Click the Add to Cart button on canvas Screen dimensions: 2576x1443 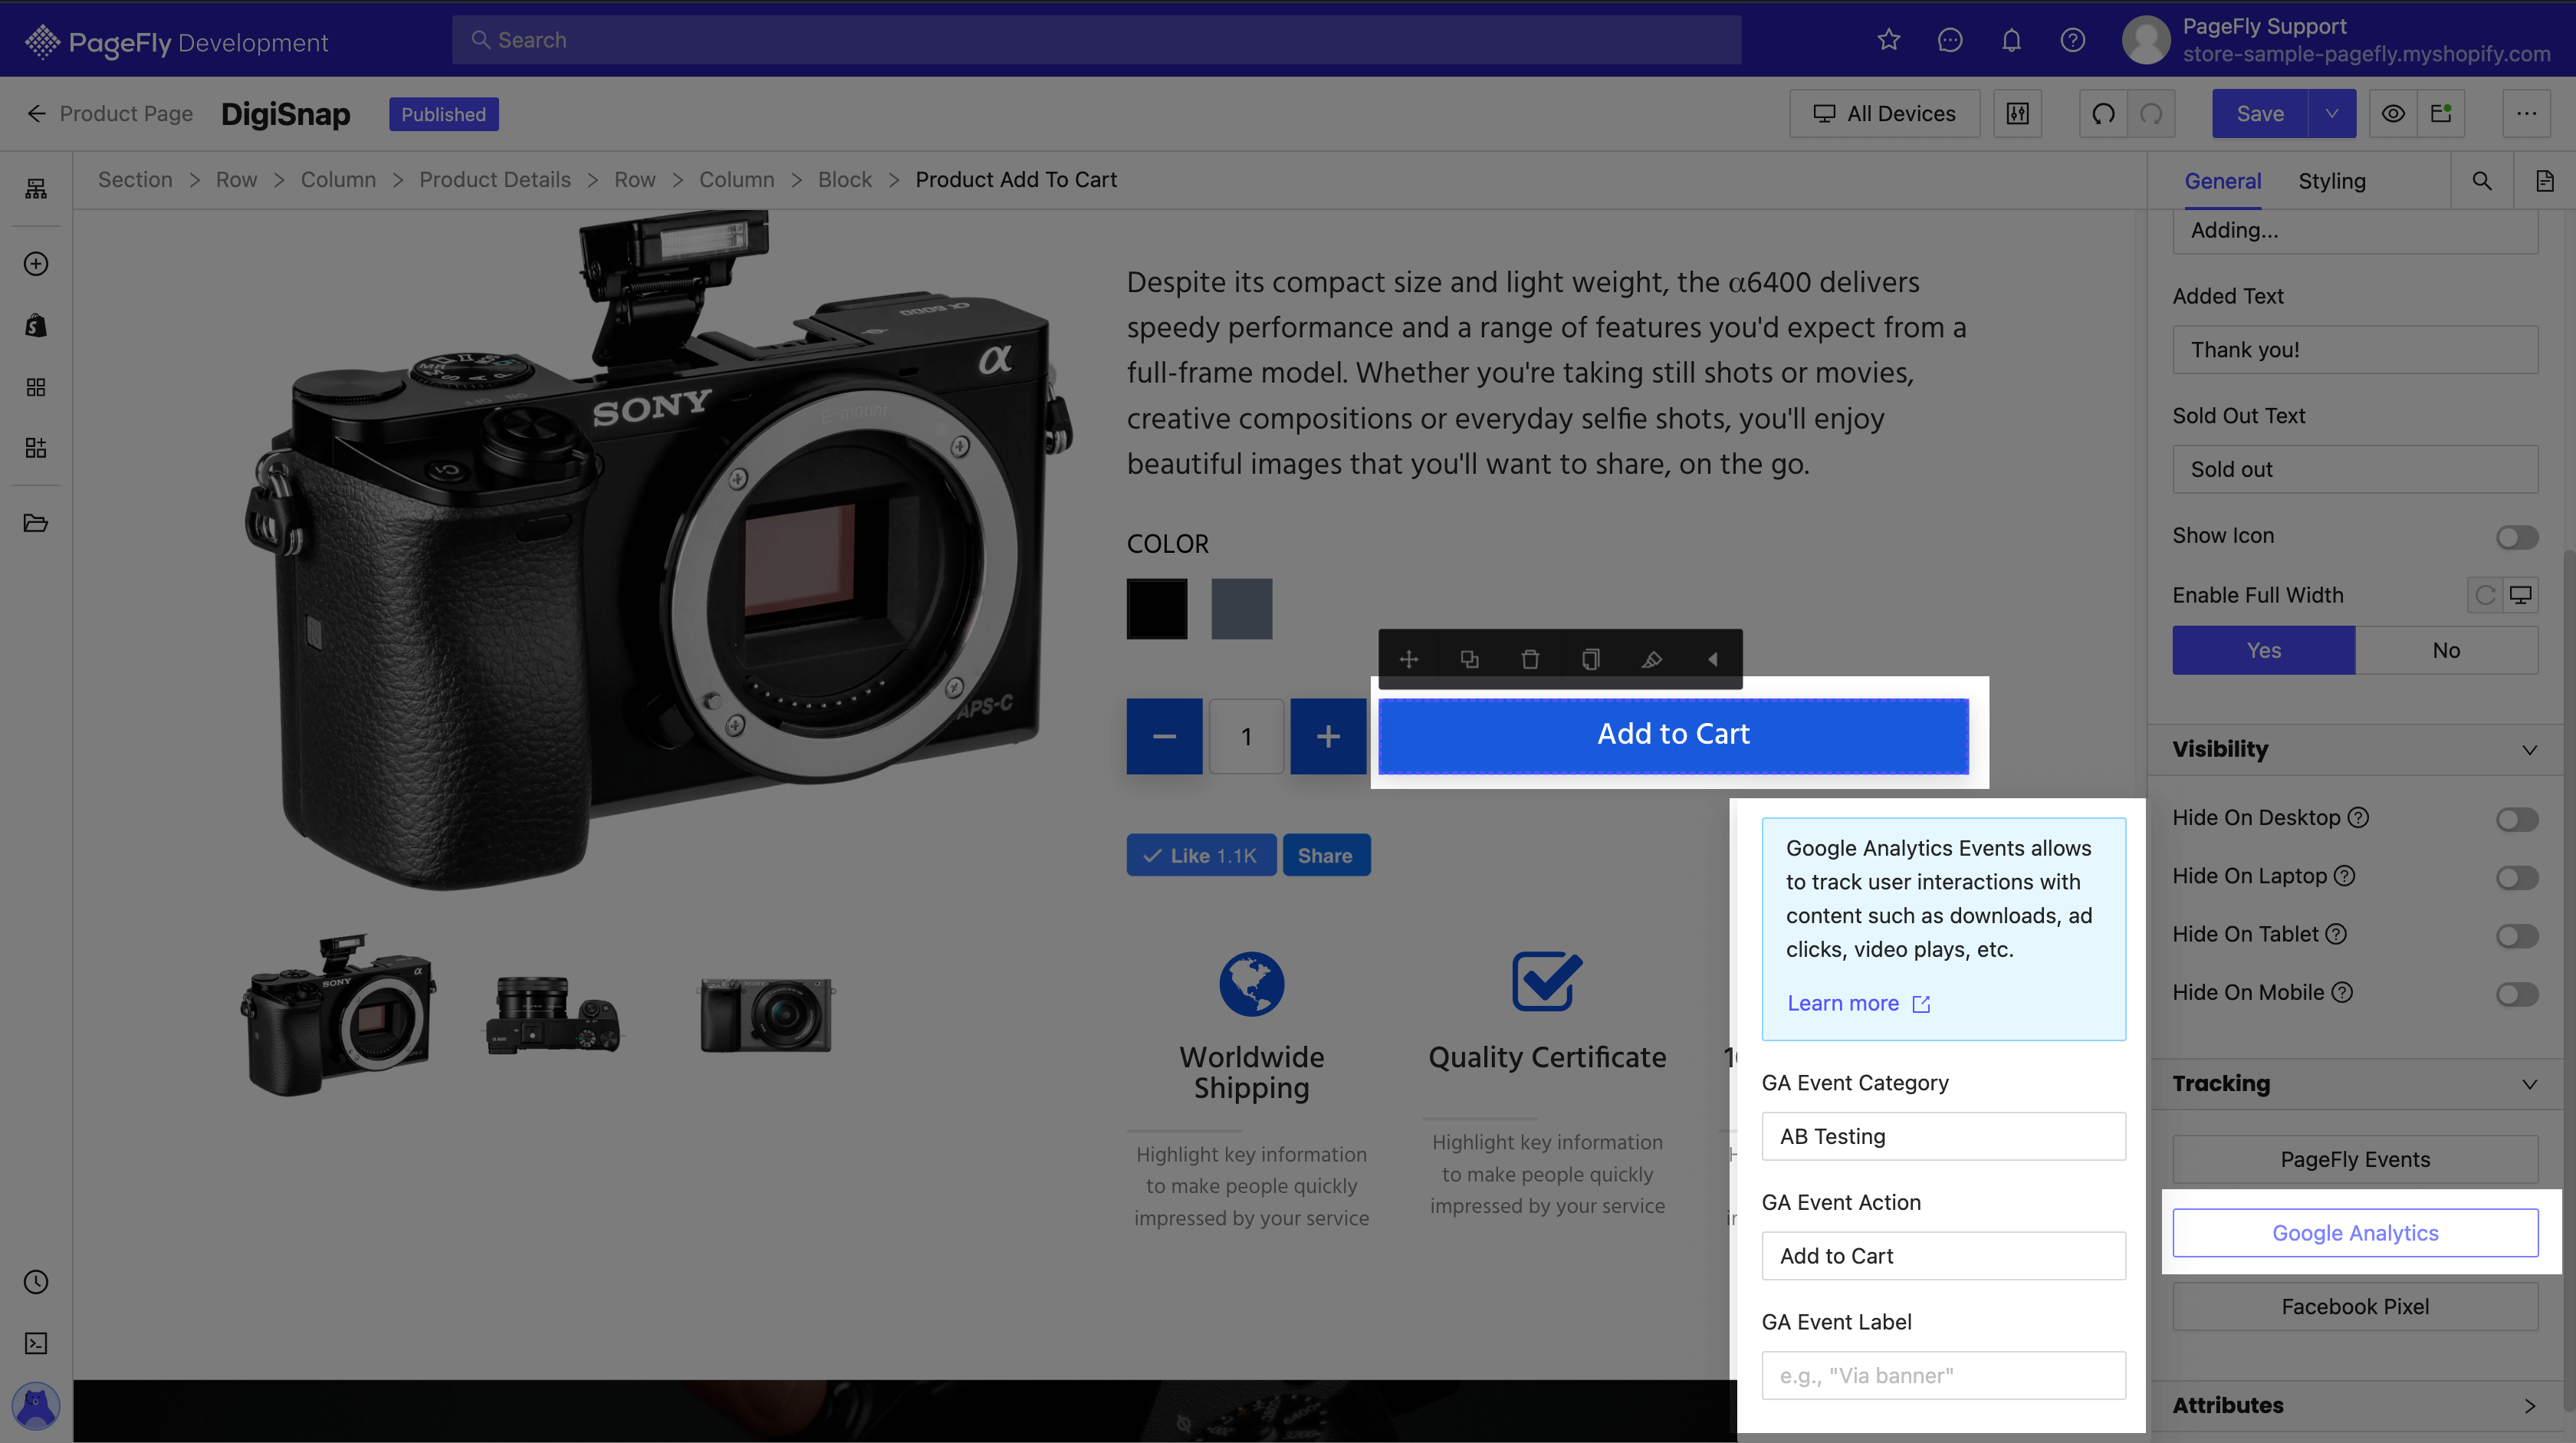(x=1673, y=735)
